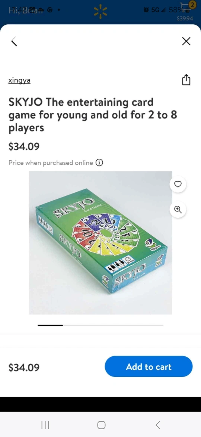Select the SKYJO product title text
The width and height of the screenshot is (201, 437).
click(x=93, y=115)
